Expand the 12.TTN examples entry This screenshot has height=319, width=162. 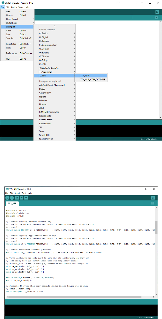point(54,75)
